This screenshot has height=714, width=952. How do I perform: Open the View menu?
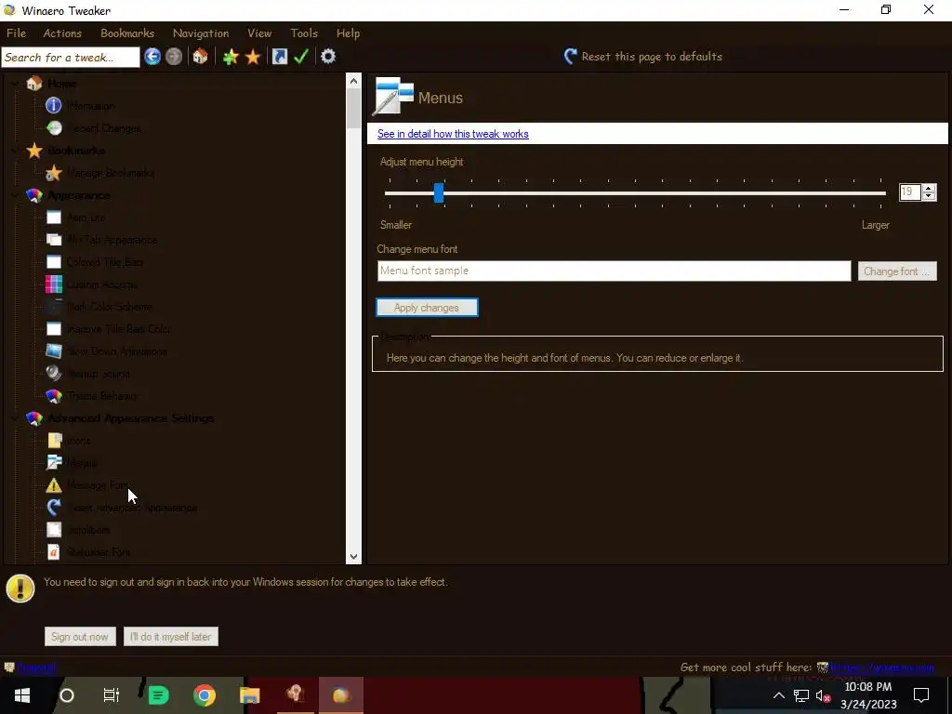259,33
